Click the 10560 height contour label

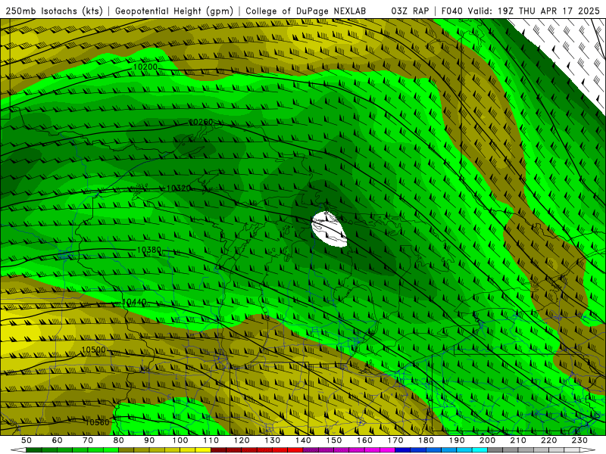pyautogui.click(x=97, y=422)
